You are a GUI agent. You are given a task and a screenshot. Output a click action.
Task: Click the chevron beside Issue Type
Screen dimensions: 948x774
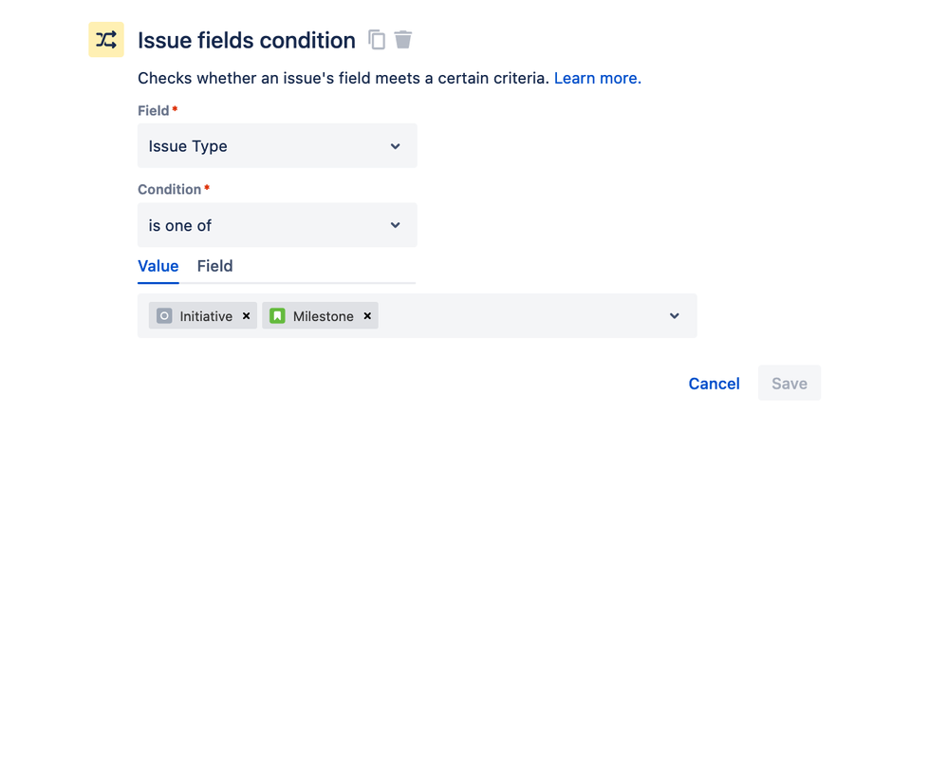tap(395, 146)
